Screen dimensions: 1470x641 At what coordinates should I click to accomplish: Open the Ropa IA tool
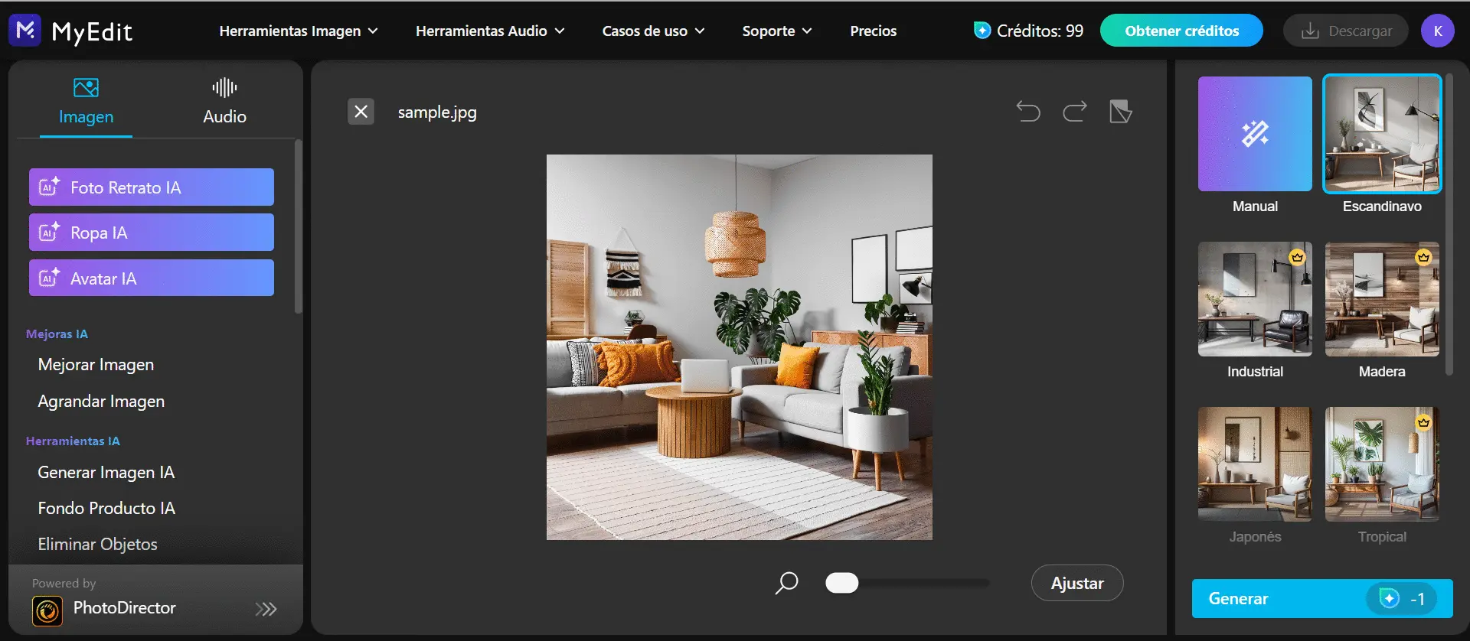pos(152,232)
